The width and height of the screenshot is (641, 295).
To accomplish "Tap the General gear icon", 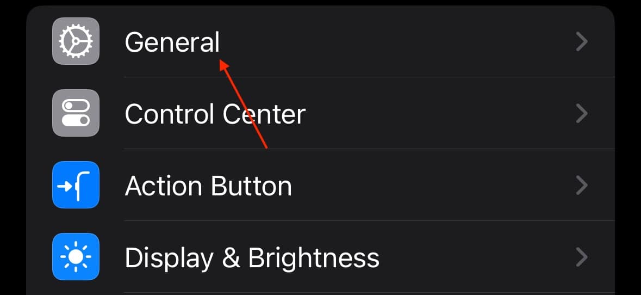I will [x=76, y=41].
